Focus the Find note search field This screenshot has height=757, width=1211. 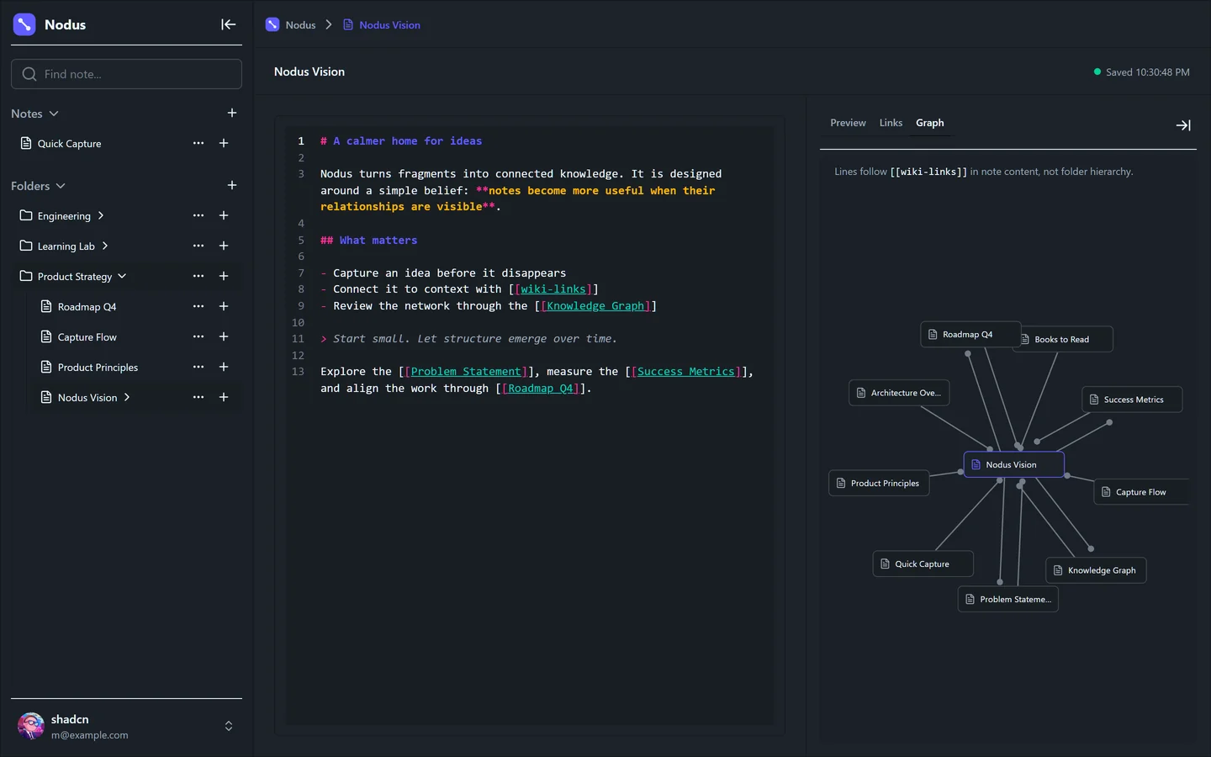(126, 74)
